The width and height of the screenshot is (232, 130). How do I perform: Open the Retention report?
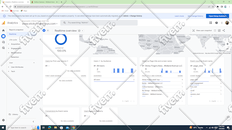(x=15, y=57)
